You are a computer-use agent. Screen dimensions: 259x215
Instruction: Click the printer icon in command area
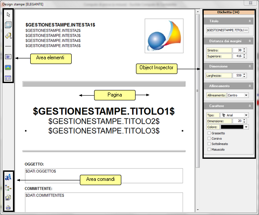(x=8, y=208)
